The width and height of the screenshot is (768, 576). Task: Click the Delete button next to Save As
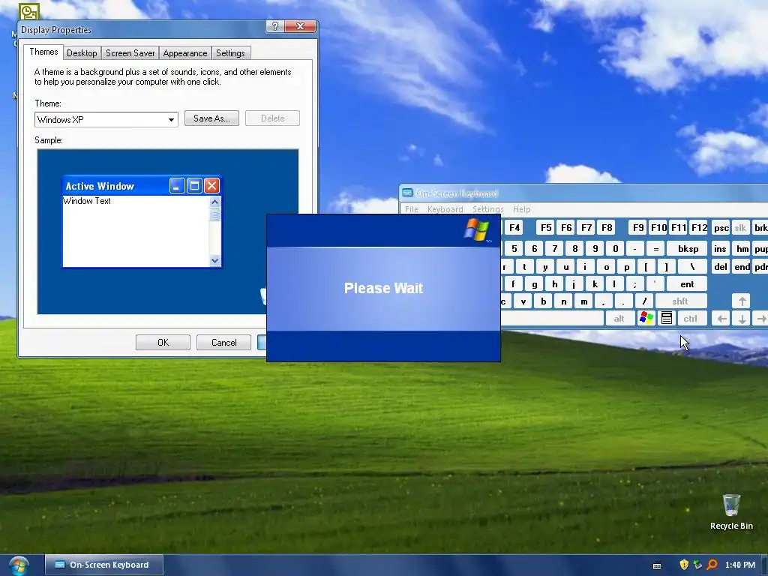click(x=272, y=118)
